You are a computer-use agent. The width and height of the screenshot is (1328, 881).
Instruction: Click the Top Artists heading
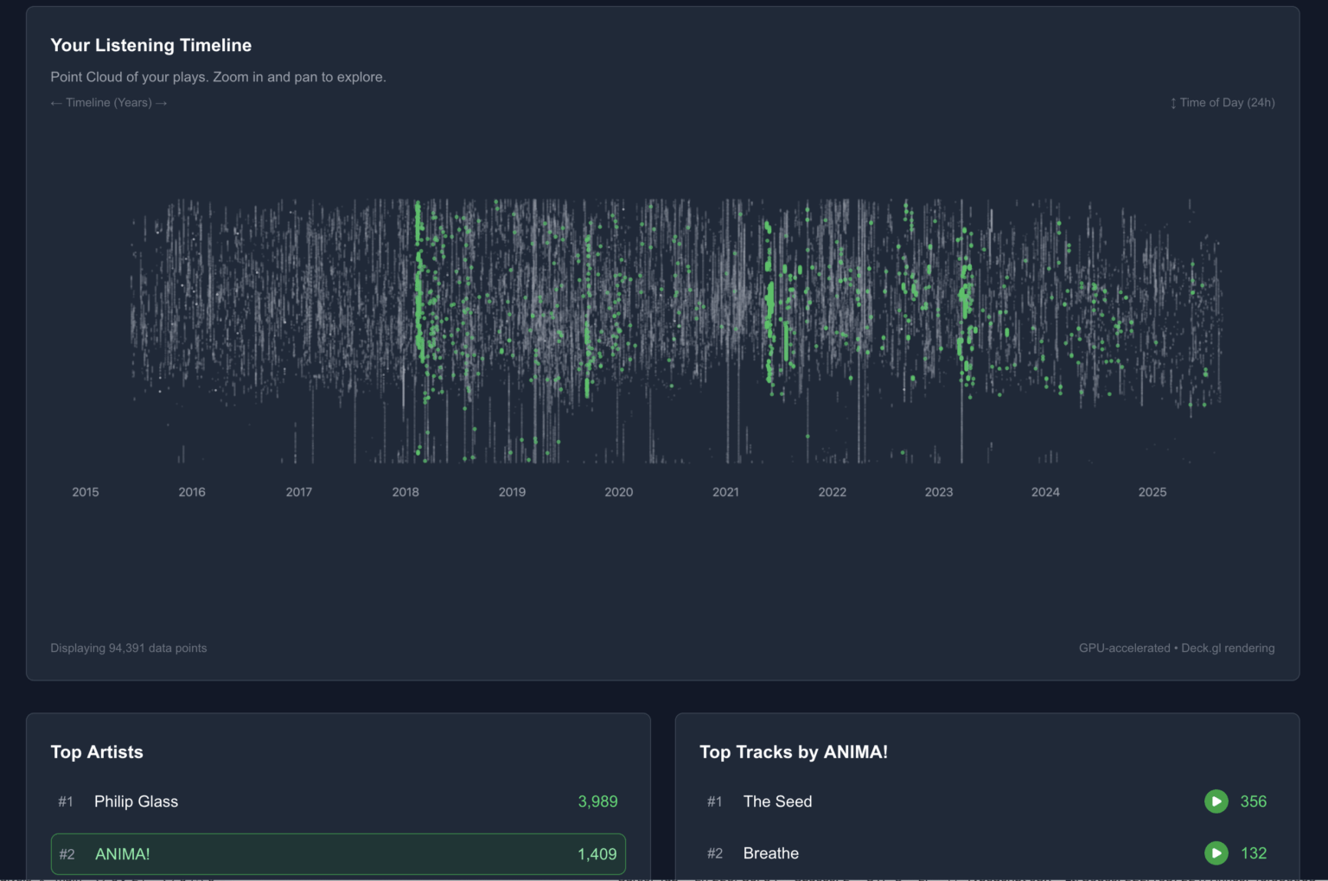tap(97, 752)
